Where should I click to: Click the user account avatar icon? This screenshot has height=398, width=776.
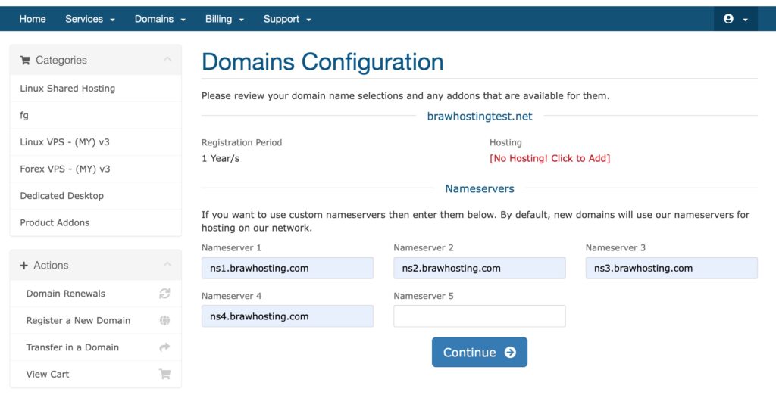[x=728, y=19]
